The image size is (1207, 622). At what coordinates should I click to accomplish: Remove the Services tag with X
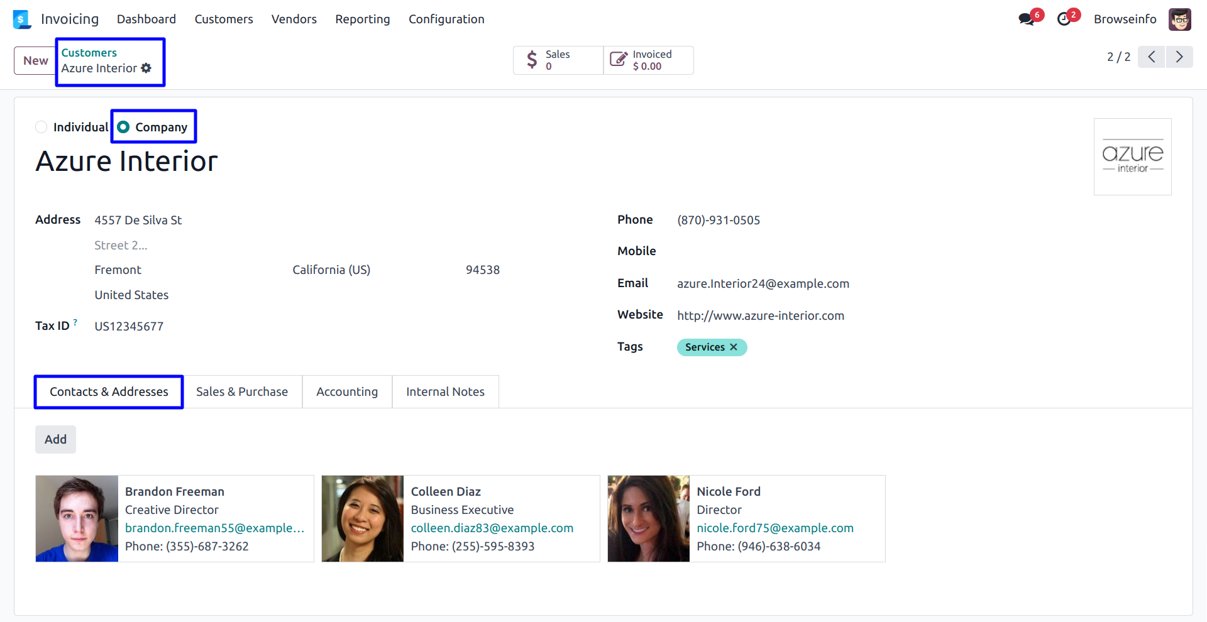point(734,347)
